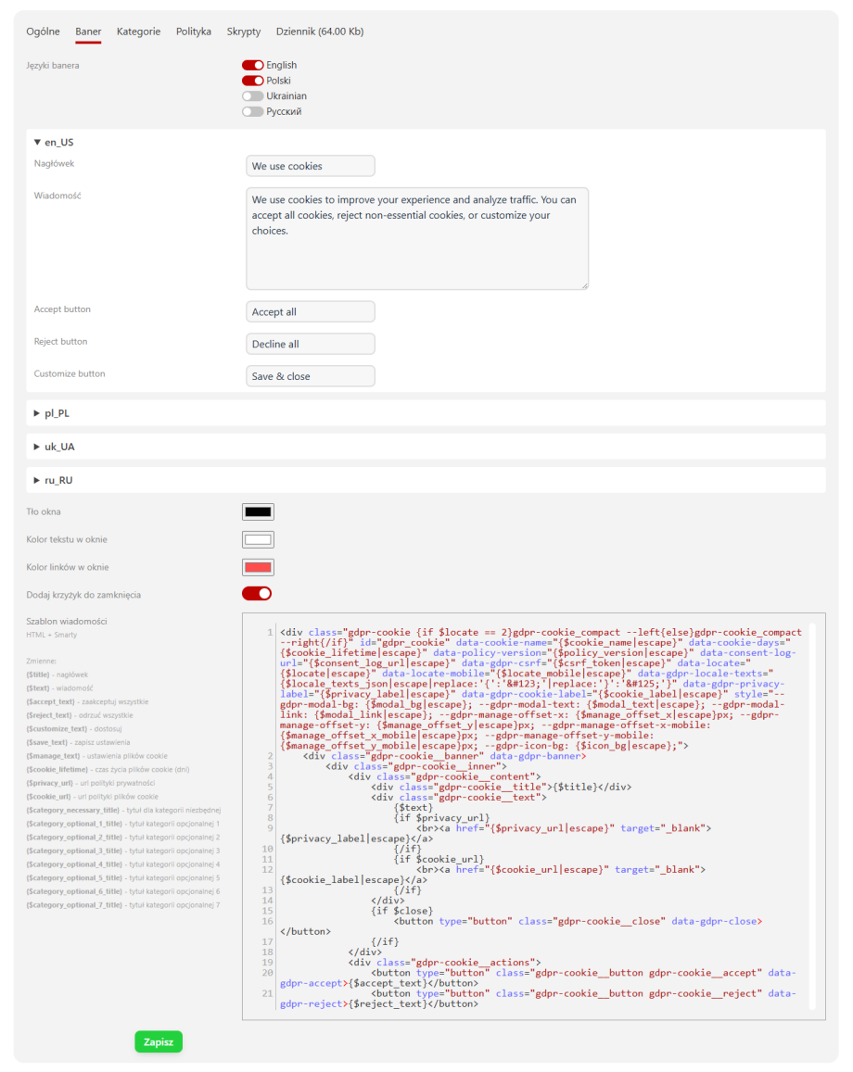The image size is (853, 1072).
Task: Open the Dziennik log tab
Action: coord(320,32)
